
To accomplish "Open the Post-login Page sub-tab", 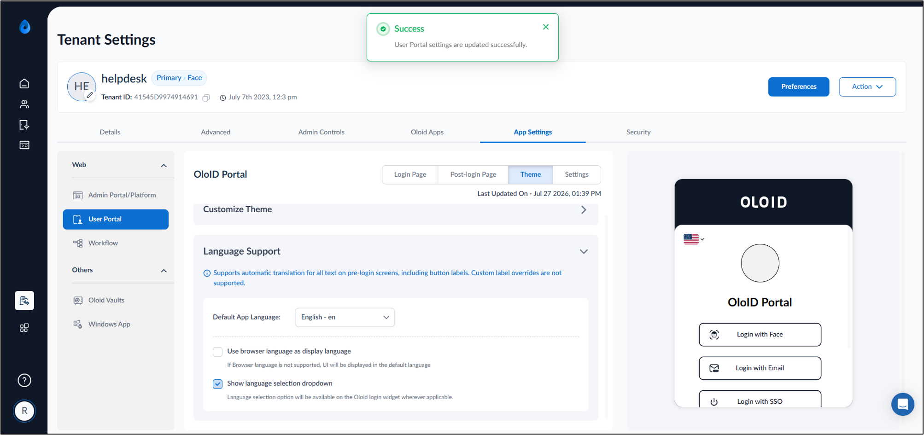I will (x=473, y=175).
